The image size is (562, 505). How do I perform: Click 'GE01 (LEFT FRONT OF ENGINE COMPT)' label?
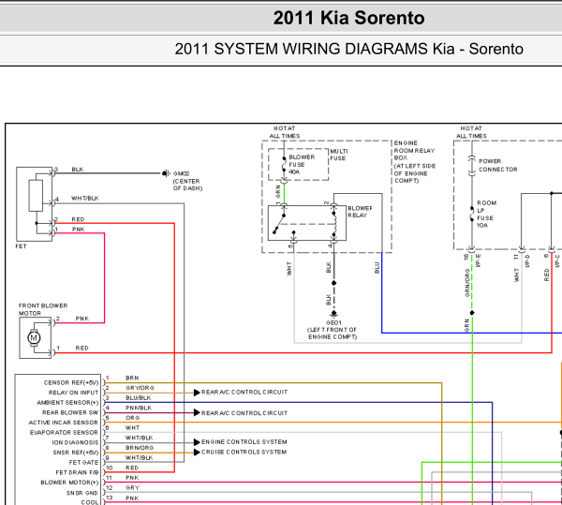333,330
